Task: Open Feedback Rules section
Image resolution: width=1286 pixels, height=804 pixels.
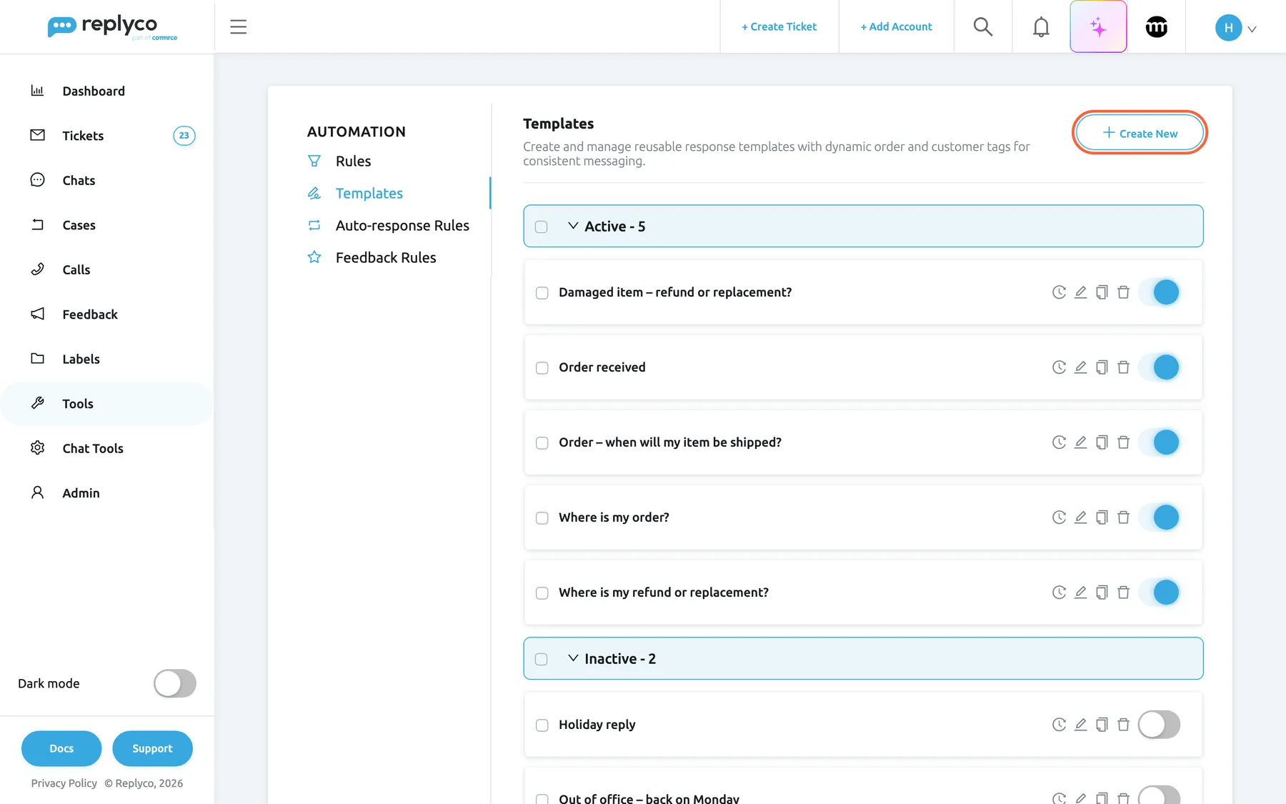Action: tap(386, 257)
